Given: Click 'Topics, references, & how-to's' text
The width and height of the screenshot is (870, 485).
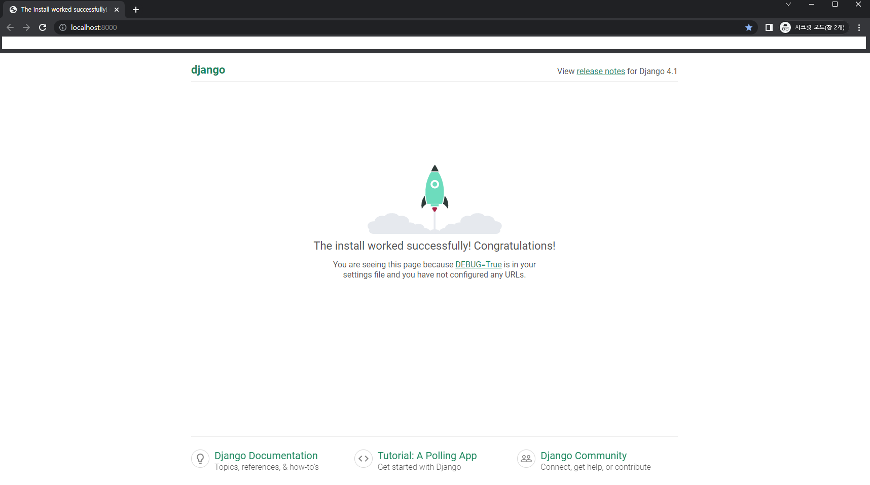Looking at the screenshot, I should pyautogui.click(x=267, y=467).
